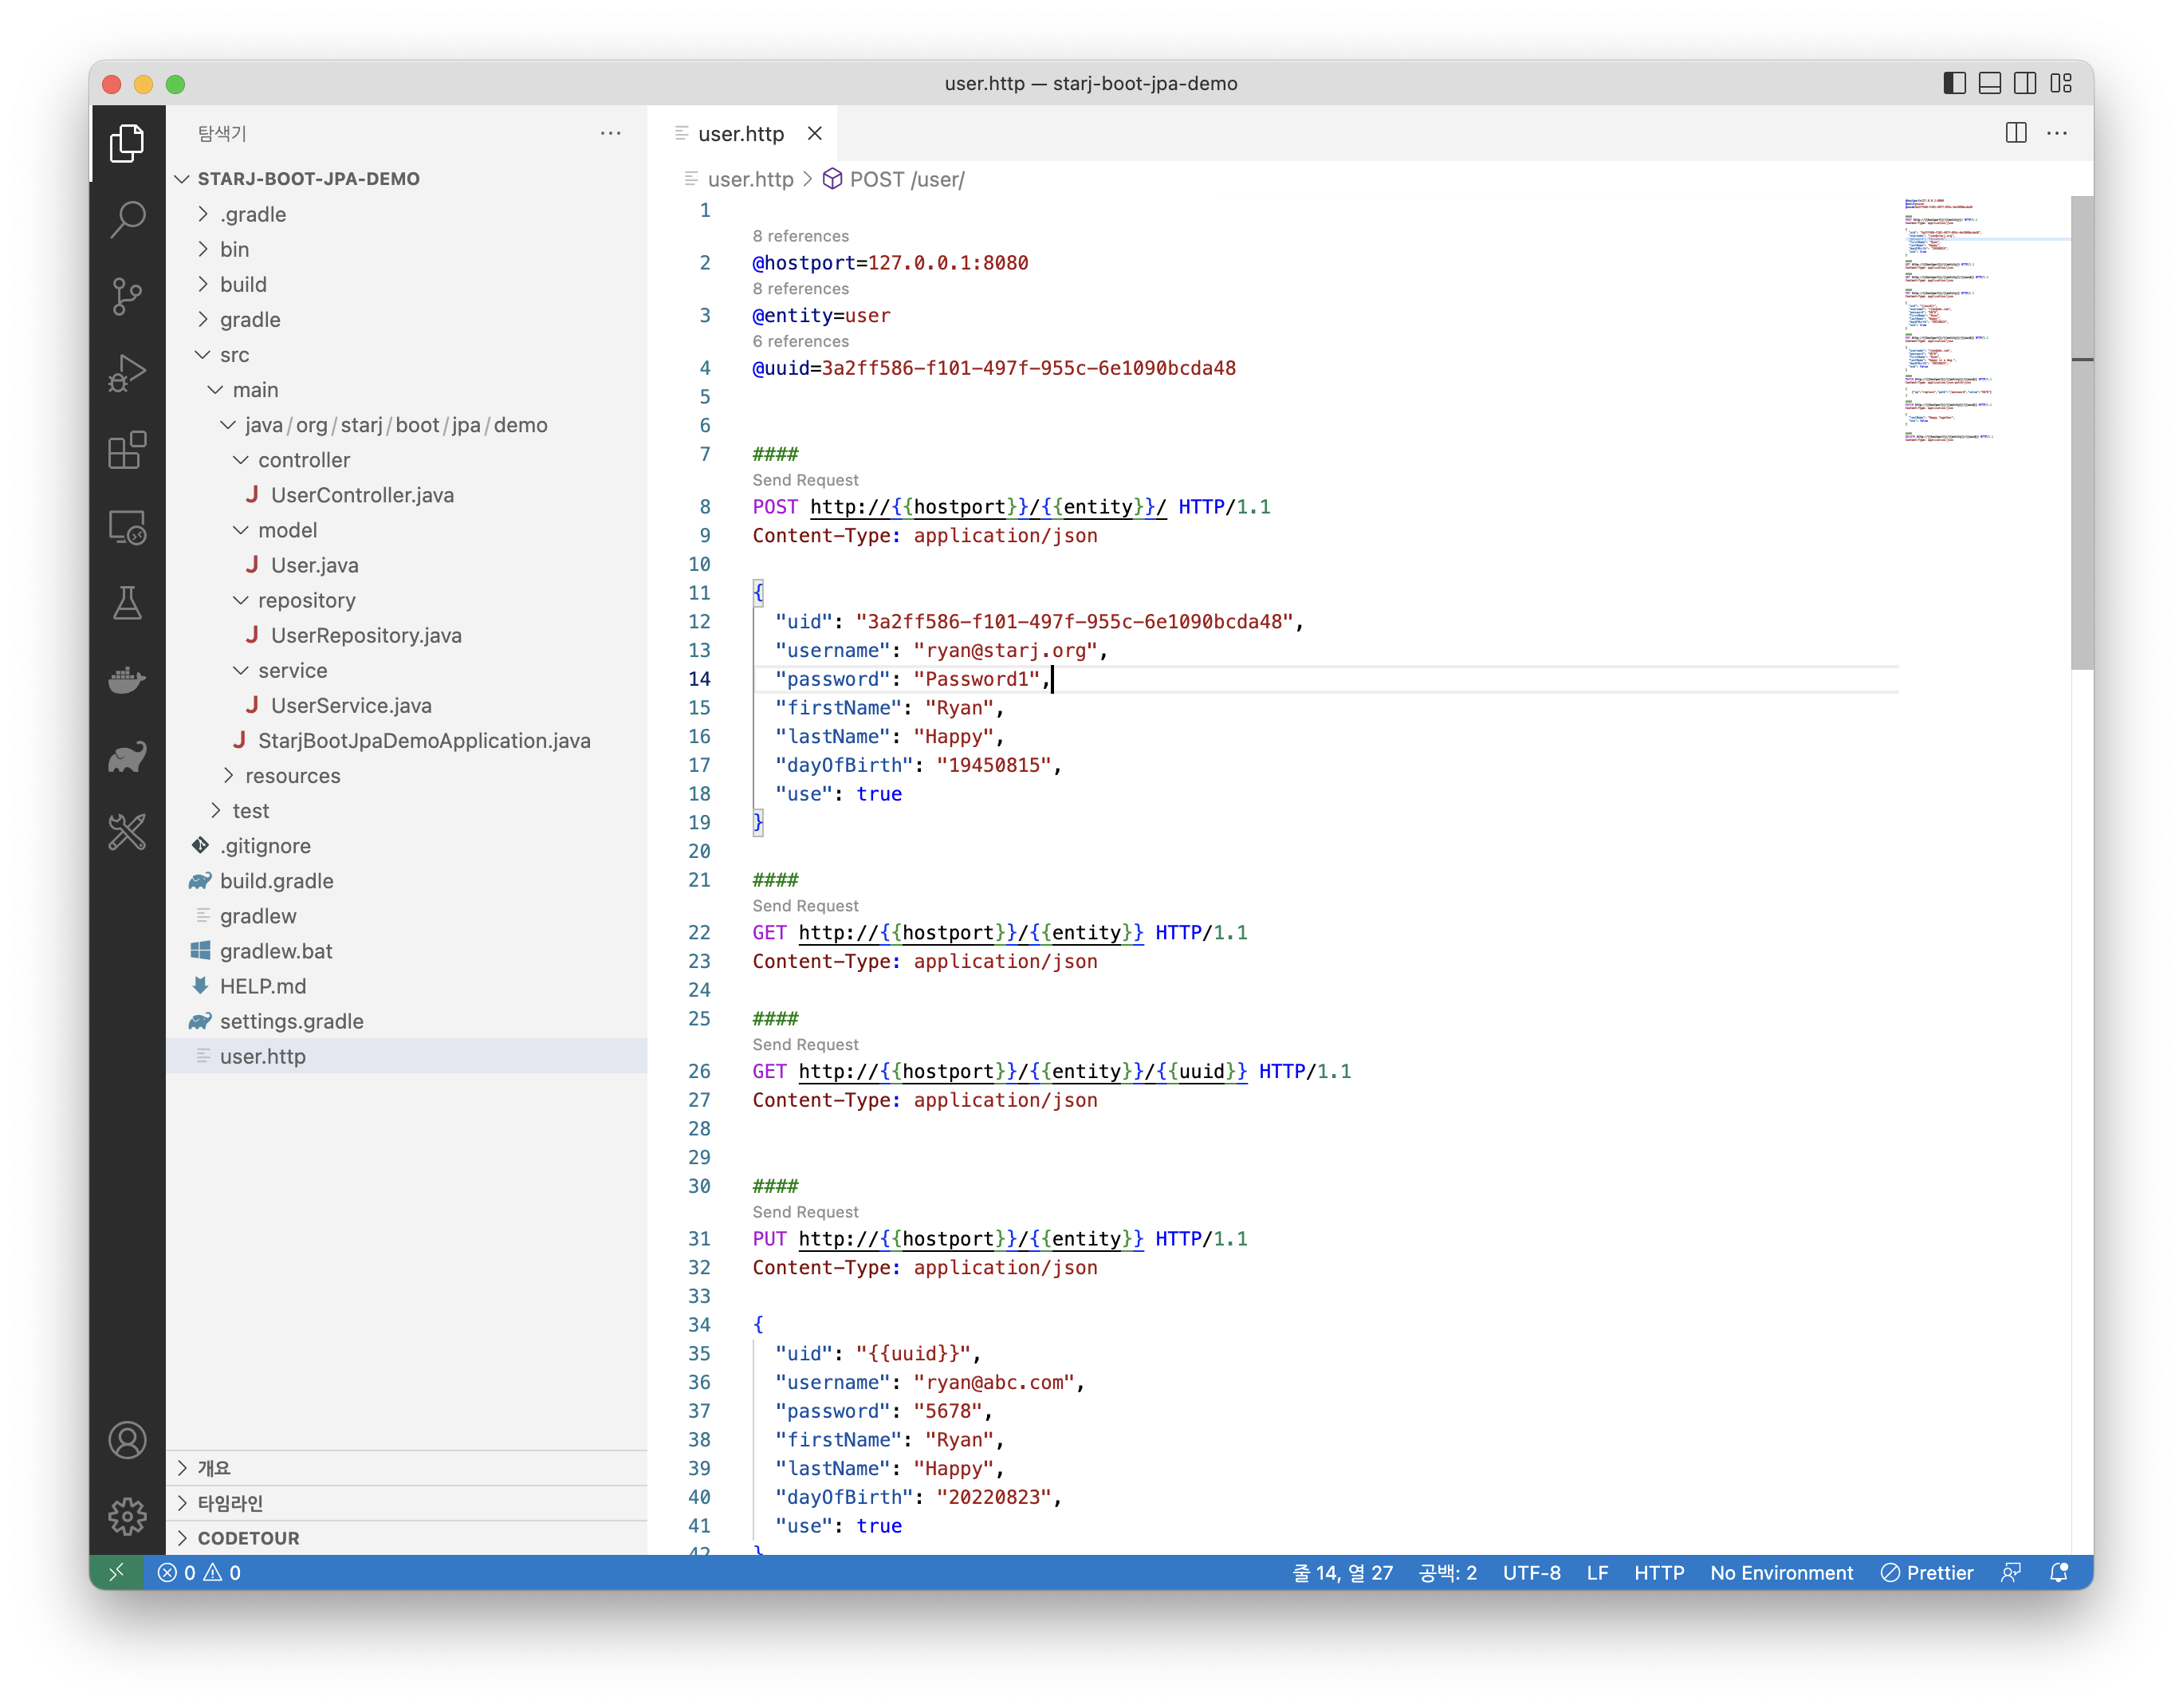2183x1708 pixels.
Task: Expand the .gradle folder
Action: click(x=253, y=214)
